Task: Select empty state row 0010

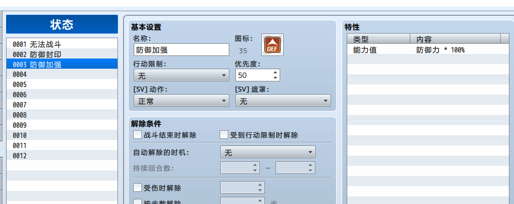Action: (62, 135)
